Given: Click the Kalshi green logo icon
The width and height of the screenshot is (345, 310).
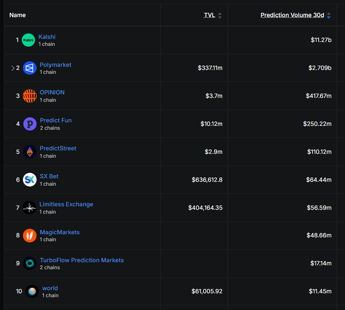Looking at the screenshot, I should point(28,40).
